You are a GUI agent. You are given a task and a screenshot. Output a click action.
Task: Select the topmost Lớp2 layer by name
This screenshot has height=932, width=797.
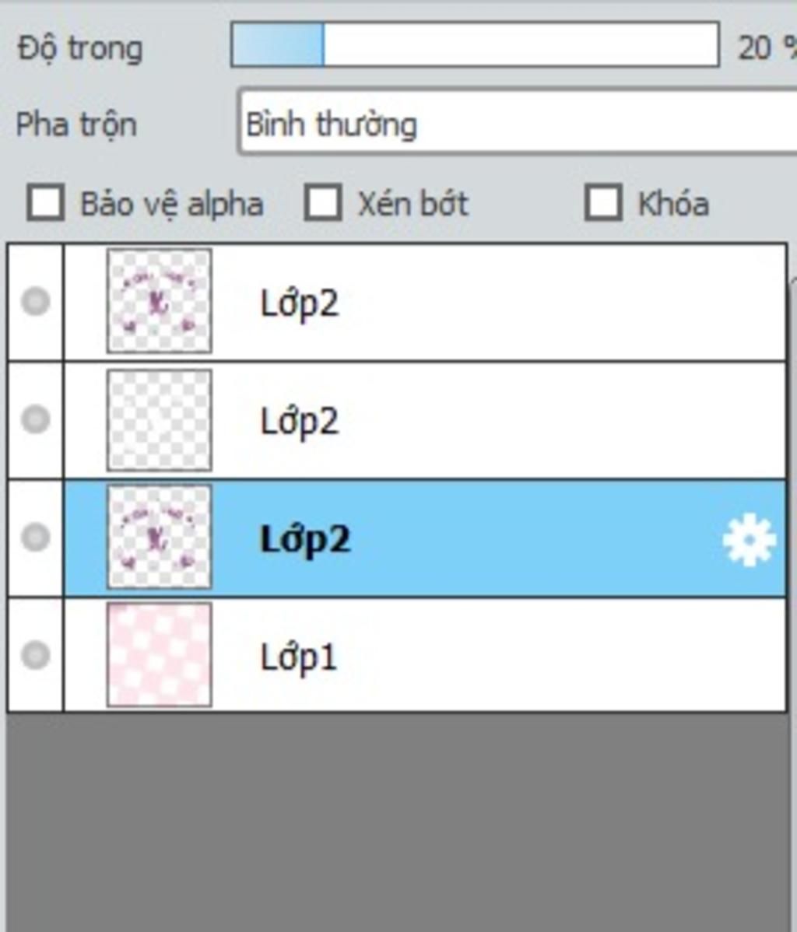(x=299, y=303)
